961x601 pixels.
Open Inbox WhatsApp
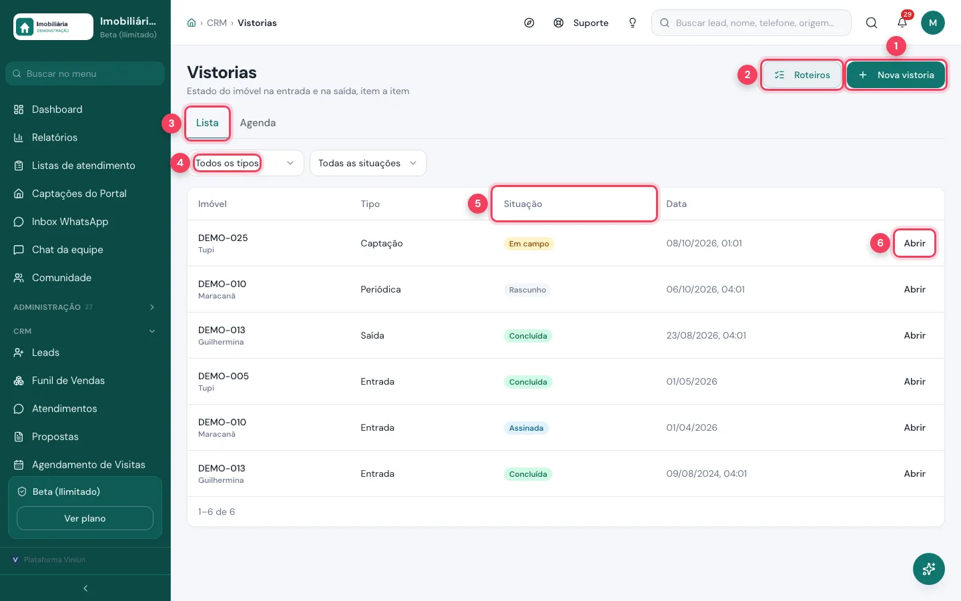click(85, 222)
